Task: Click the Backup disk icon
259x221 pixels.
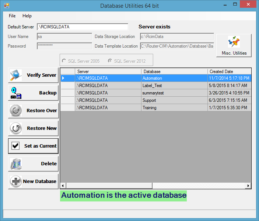Action: coord(16,93)
